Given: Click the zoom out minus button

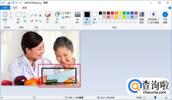Looking at the screenshot, I should pos(145,97).
